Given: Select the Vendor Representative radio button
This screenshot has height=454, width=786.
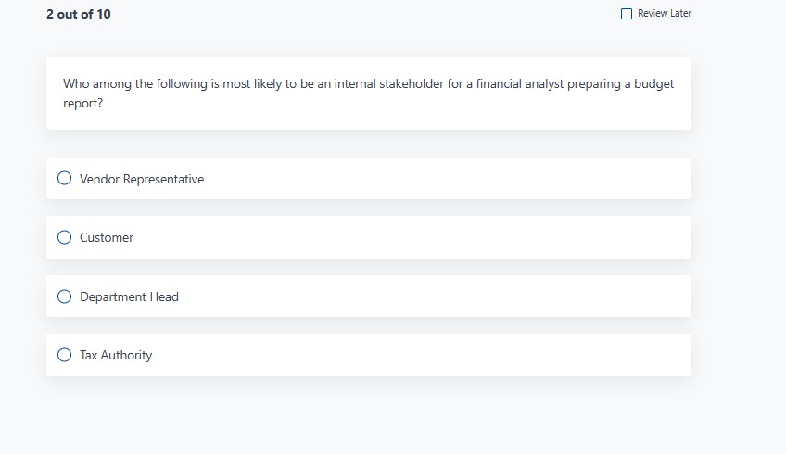Looking at the screenshot, I should [64, 179].
